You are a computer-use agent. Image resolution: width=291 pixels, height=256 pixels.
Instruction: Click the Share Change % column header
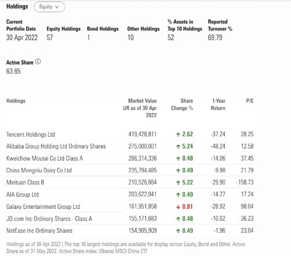[x=182, y=105]
